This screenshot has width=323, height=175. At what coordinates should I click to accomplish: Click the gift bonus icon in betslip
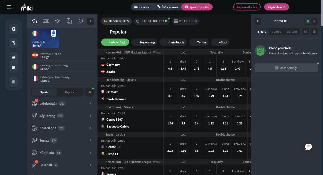(314, 31)
